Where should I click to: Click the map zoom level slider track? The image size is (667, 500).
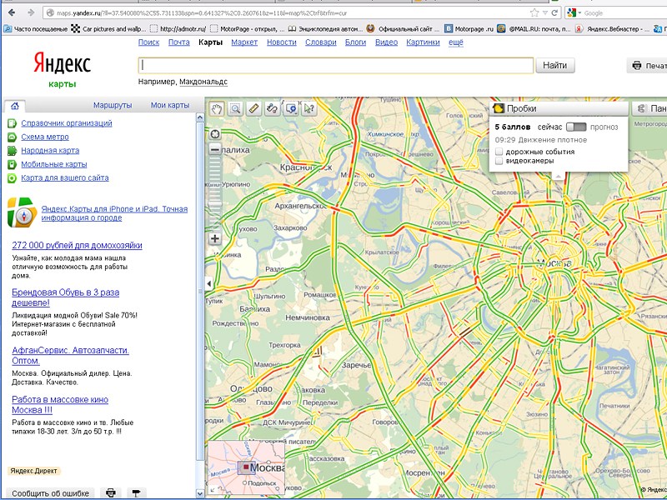(x=215, y=194)
